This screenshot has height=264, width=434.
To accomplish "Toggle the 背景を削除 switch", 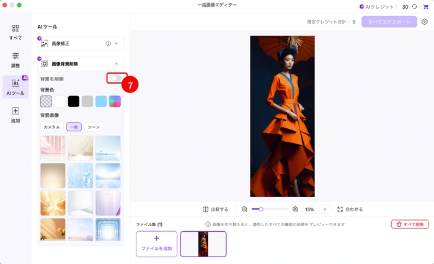I will coord(117,78).
